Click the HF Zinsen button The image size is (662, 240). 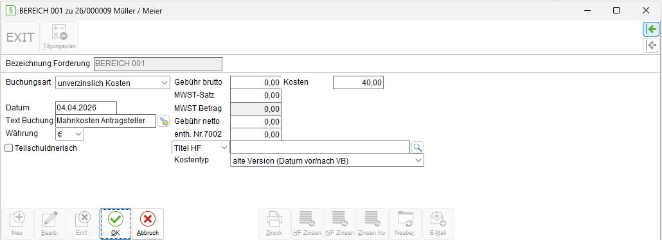click(307, 224)
